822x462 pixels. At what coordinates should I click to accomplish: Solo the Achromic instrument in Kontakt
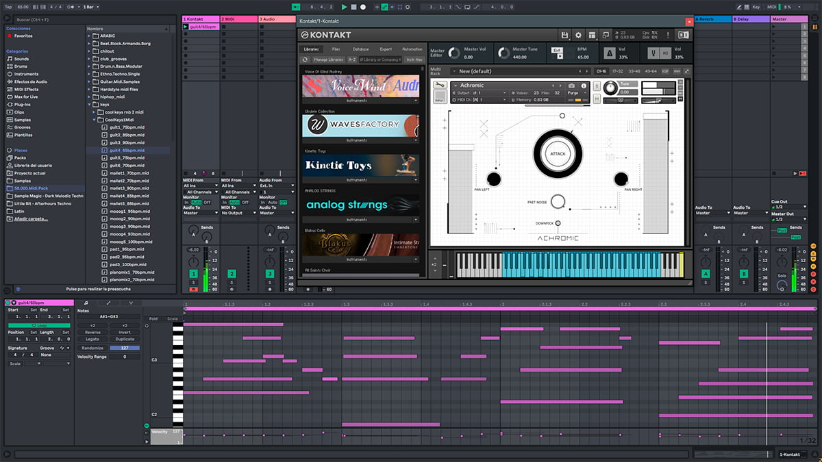596,86
